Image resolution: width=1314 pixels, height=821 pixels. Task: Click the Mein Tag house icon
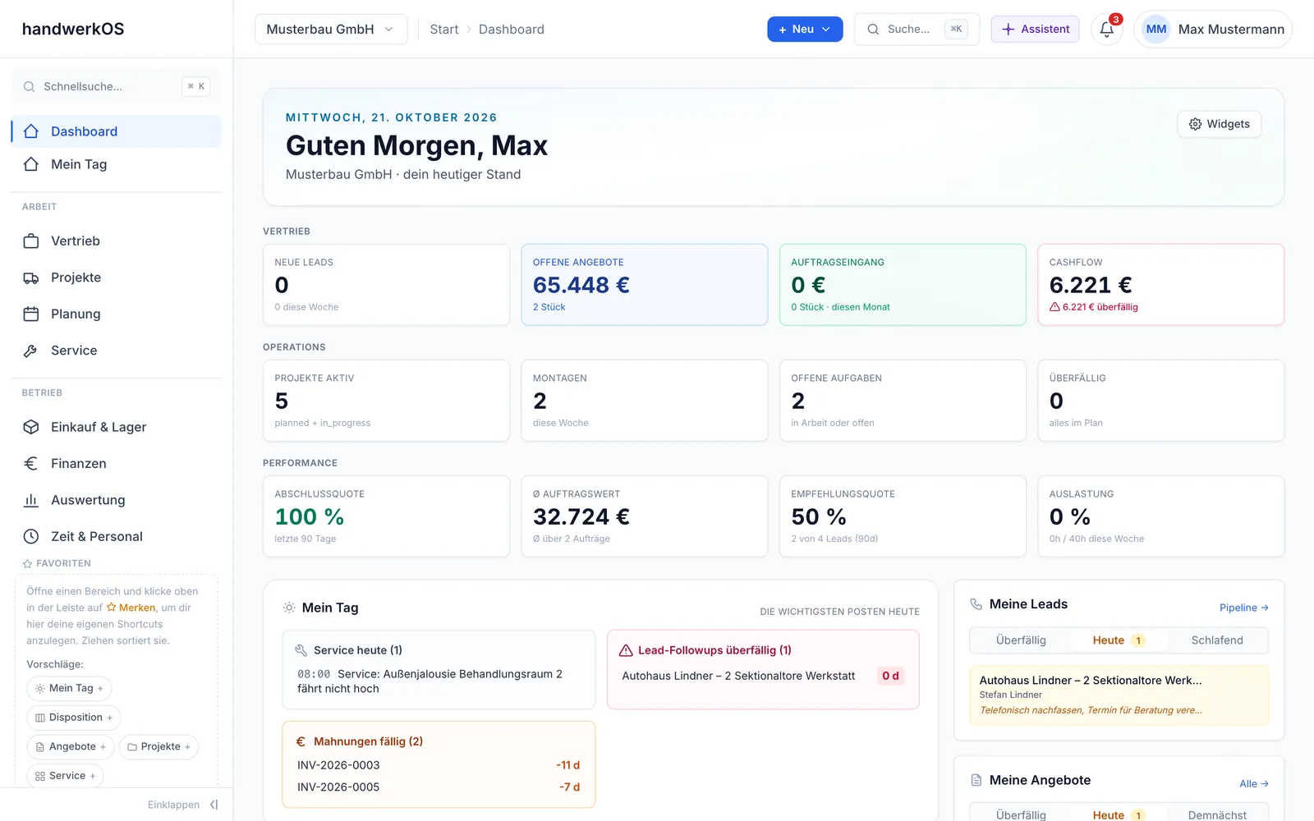pos(31,164)
